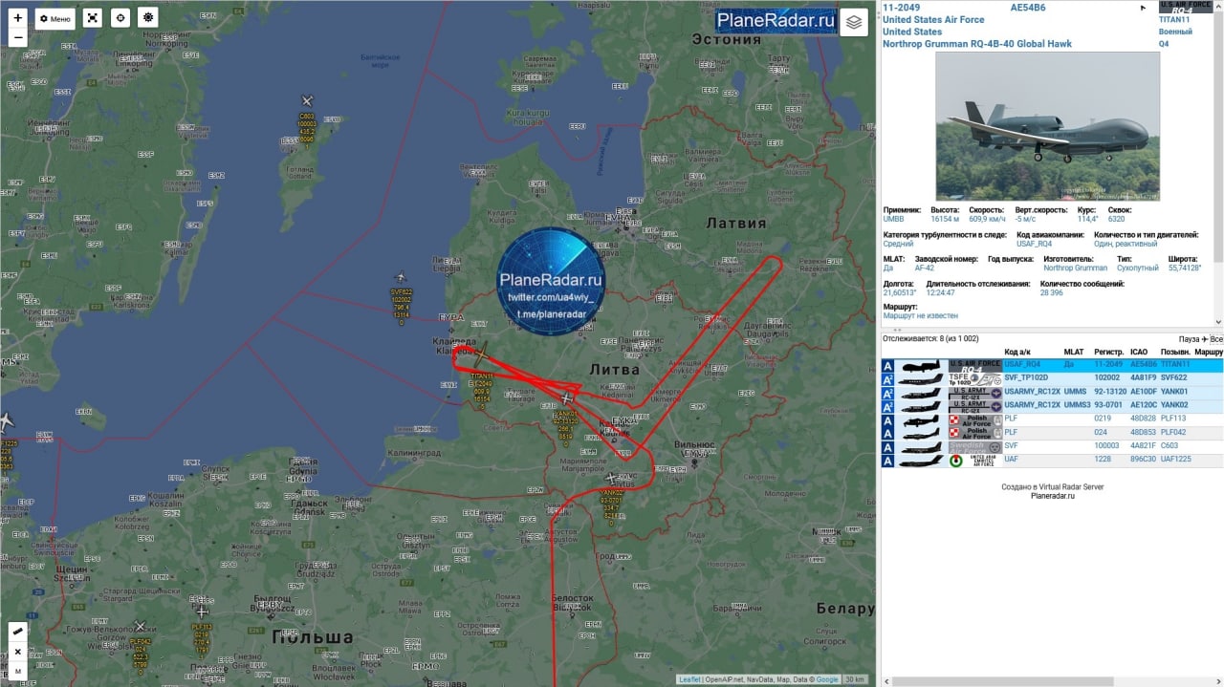
Task: Click the Маршрут не известен text
Action: (x=920, y=315)
